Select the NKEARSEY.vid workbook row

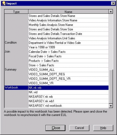(68, 106)
